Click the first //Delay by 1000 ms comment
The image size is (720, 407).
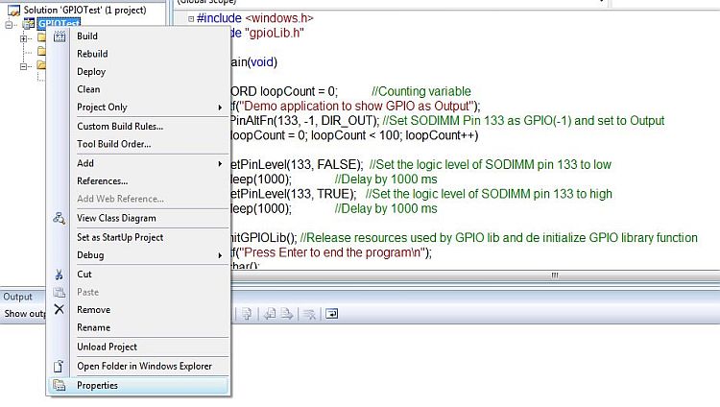[x=386, y=180]
